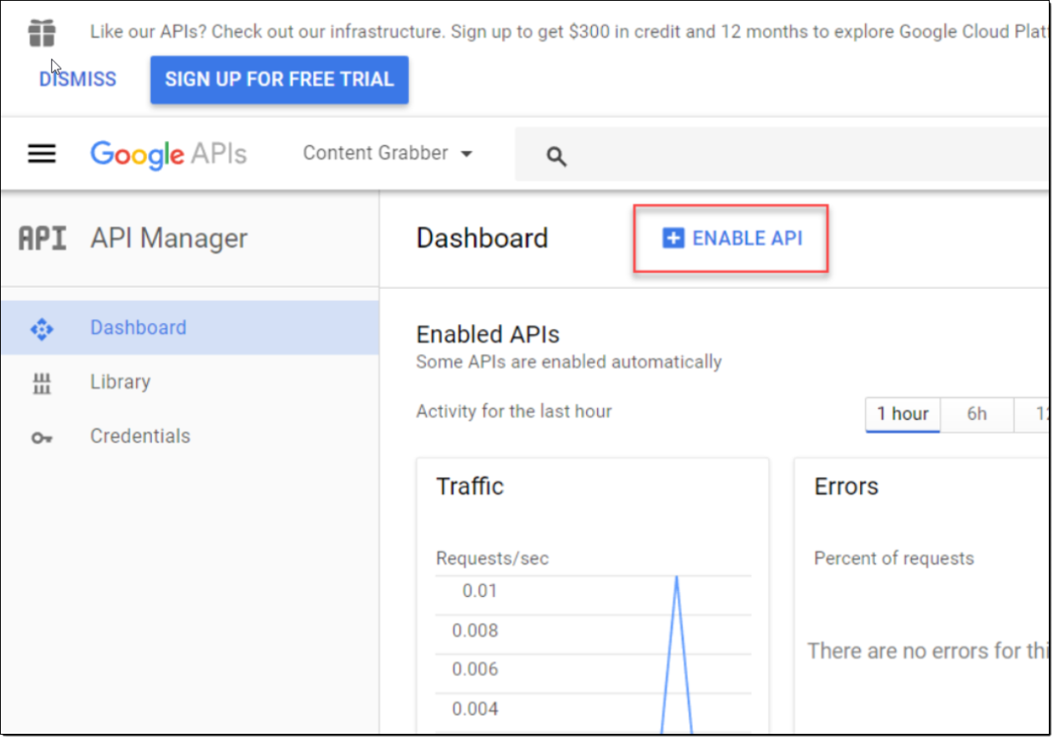1058x743 pixels.
Task: Open the Content Grabber project dropdown
Action: [387, 154]
